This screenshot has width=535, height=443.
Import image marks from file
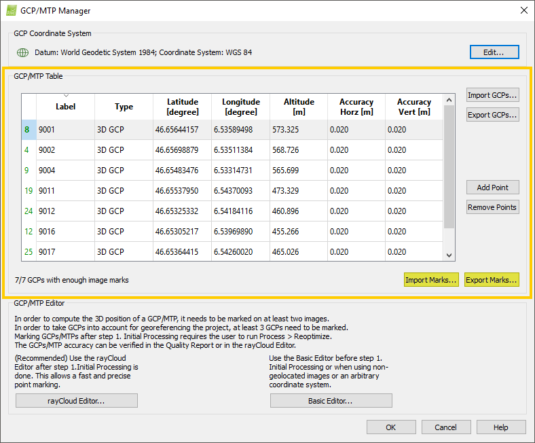(430, 279)
